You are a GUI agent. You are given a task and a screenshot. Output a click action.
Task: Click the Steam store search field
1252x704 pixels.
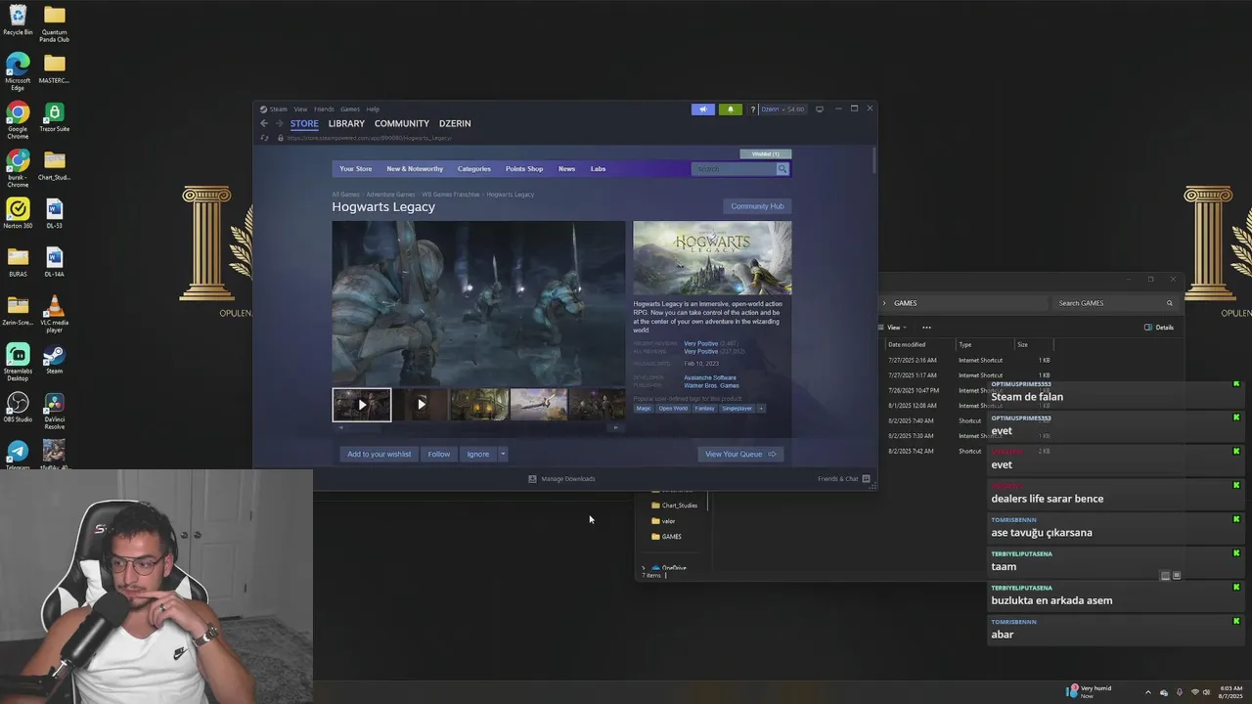click(x=734, y=169)
